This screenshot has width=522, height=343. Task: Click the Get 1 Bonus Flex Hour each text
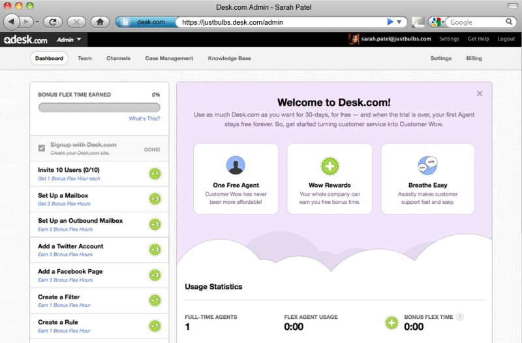pos(69,178)
